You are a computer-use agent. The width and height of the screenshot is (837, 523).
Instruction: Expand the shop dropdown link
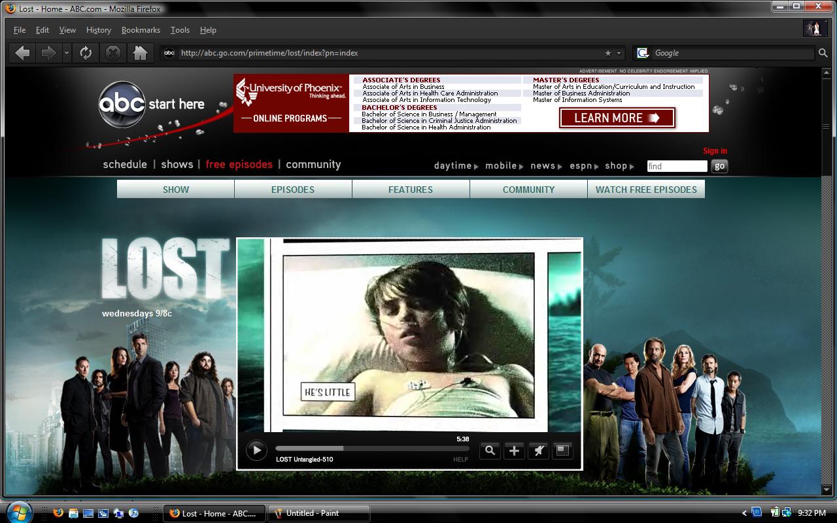click(619, 166)
